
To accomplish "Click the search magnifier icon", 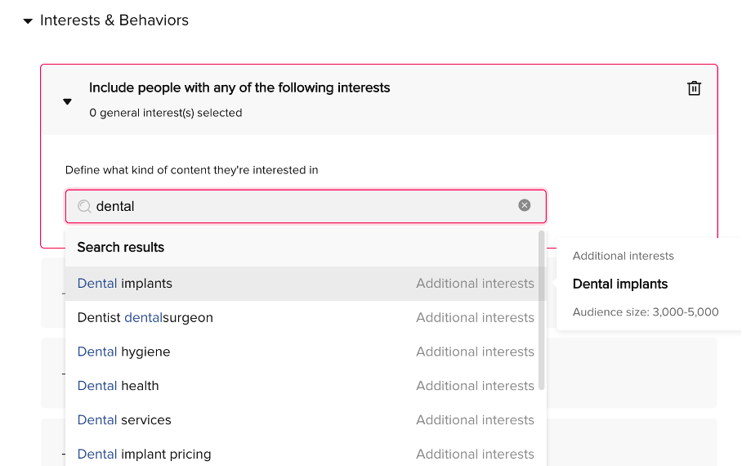I will [84, 206].
